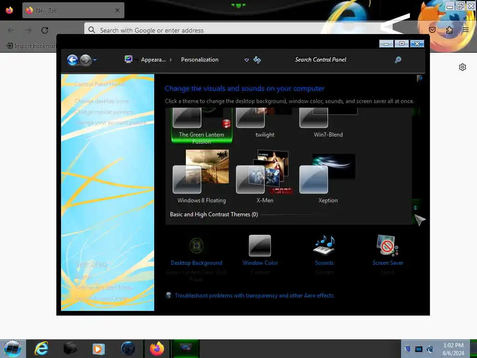The image size is (477, 358).
Task: Click the Firefox forward navigation arrow
Action: pyautogui.click(x=28, y=30)
